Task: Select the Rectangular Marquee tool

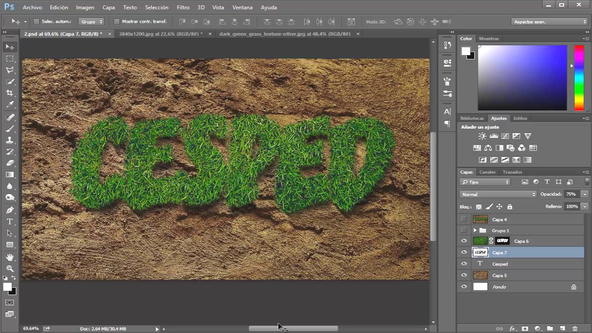Action: [10, 59]
